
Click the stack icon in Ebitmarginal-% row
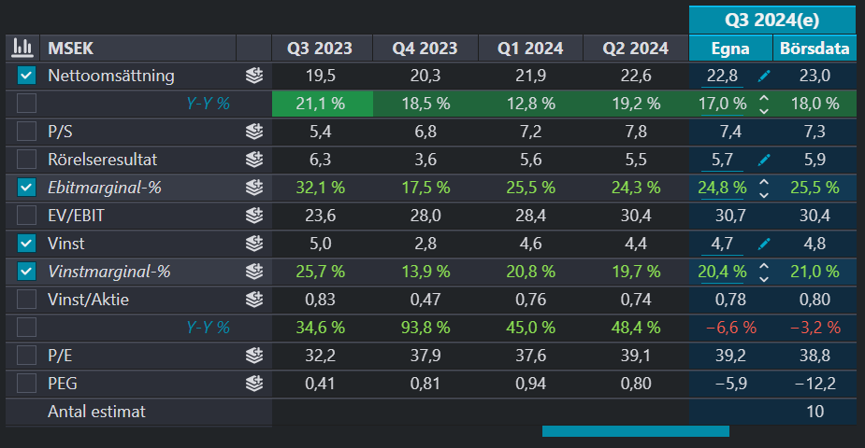pyautogui.click(x=254, y=188)
